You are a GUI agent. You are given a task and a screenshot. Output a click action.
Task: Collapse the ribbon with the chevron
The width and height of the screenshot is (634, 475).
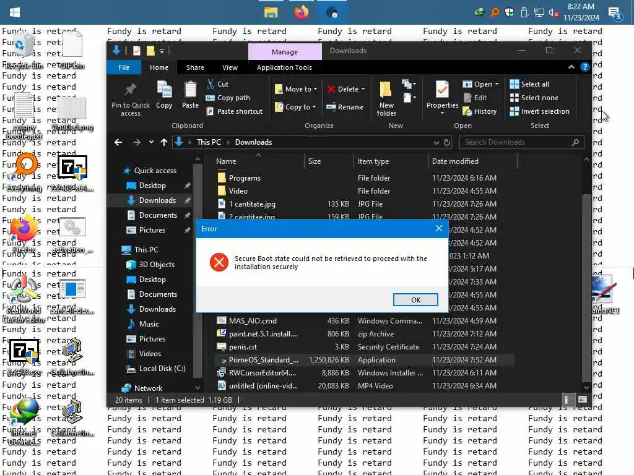point(571,67)
